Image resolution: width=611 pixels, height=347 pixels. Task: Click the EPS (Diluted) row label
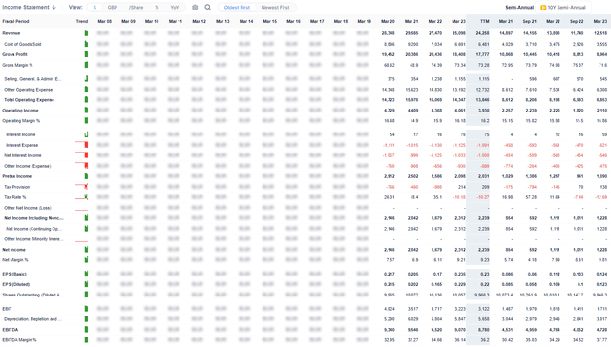[x=16, y=284]
